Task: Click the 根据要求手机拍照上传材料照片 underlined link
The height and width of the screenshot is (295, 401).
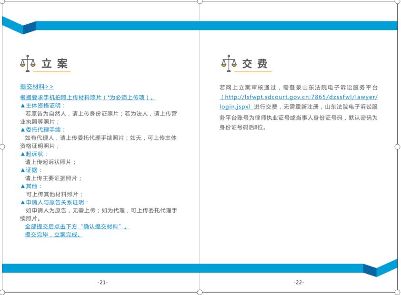Action: 88,98
